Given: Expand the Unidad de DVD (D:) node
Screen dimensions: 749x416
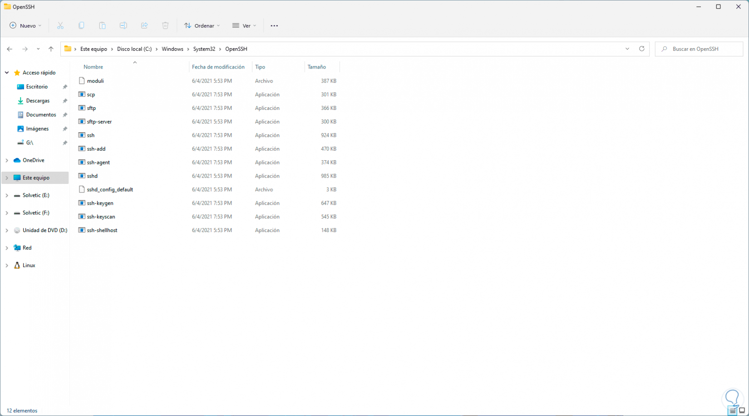Looking at the screenshot, I should (x=7, y=230).
